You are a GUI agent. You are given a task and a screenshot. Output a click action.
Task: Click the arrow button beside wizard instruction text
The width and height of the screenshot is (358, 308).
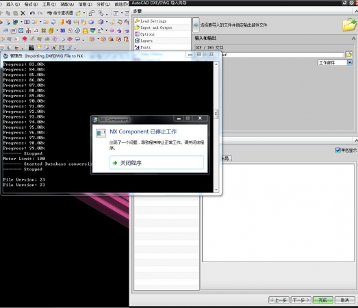coord(196,25)
